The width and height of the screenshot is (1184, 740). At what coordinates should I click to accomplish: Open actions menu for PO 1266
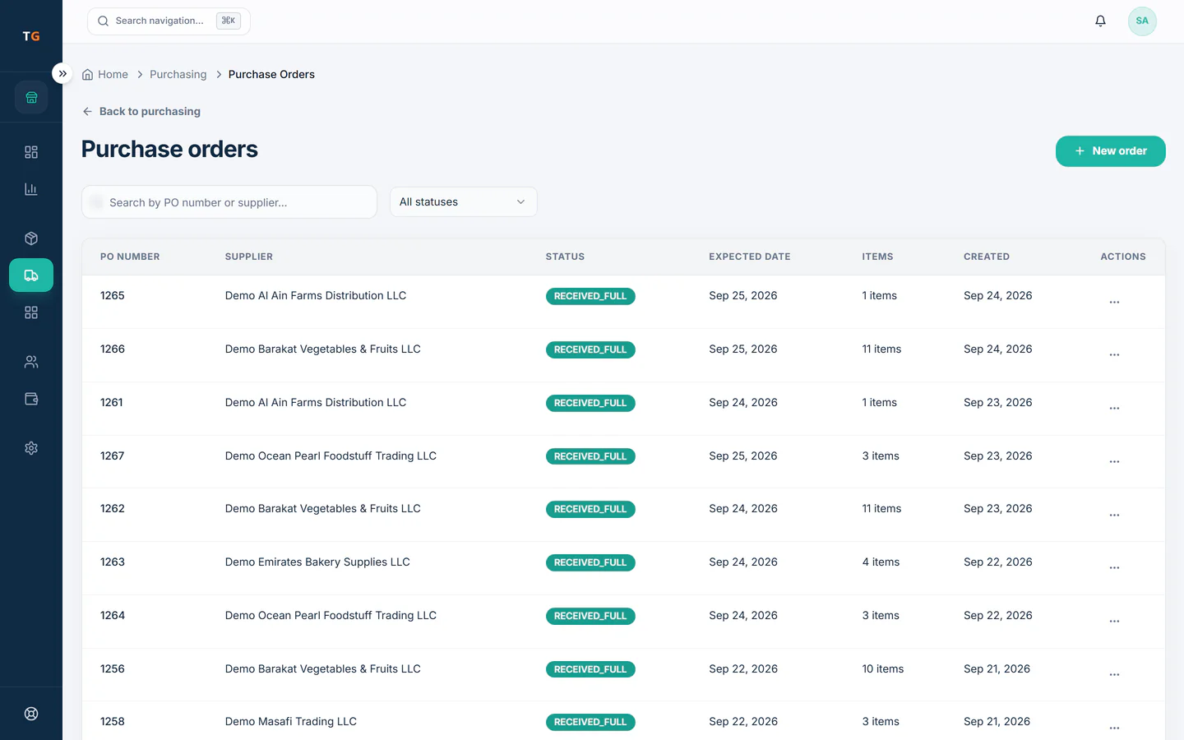[1114, 355]
